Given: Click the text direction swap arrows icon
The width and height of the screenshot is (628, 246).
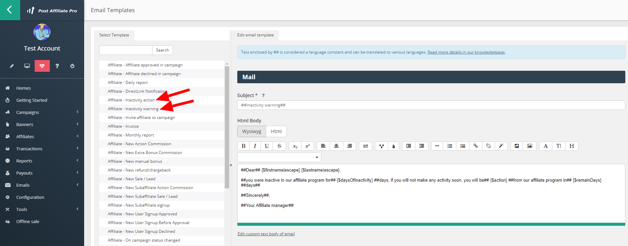Looking at the screenshot, I should click(x=365, y=146).
